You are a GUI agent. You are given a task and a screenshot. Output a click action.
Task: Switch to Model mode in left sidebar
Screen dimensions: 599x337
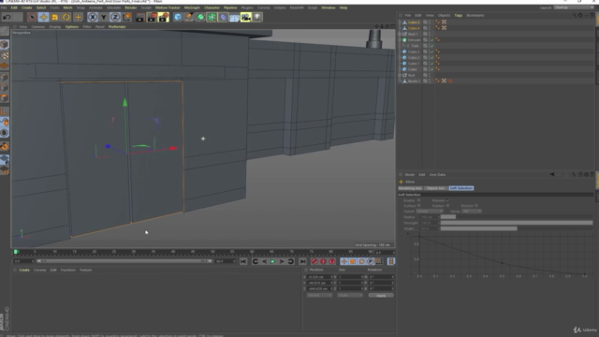(x=4, y=44)
